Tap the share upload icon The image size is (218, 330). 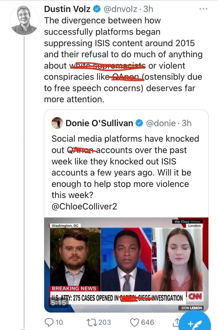click(176, 322)
